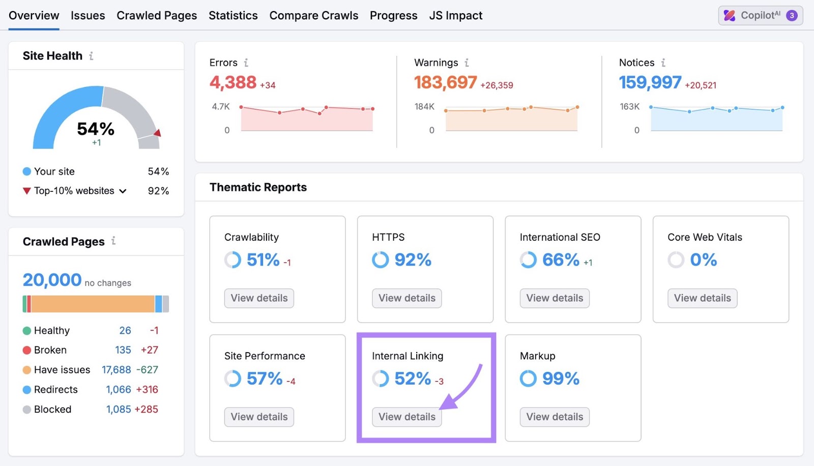Click the Crawled Pages stacked bar

pos(96,304)
